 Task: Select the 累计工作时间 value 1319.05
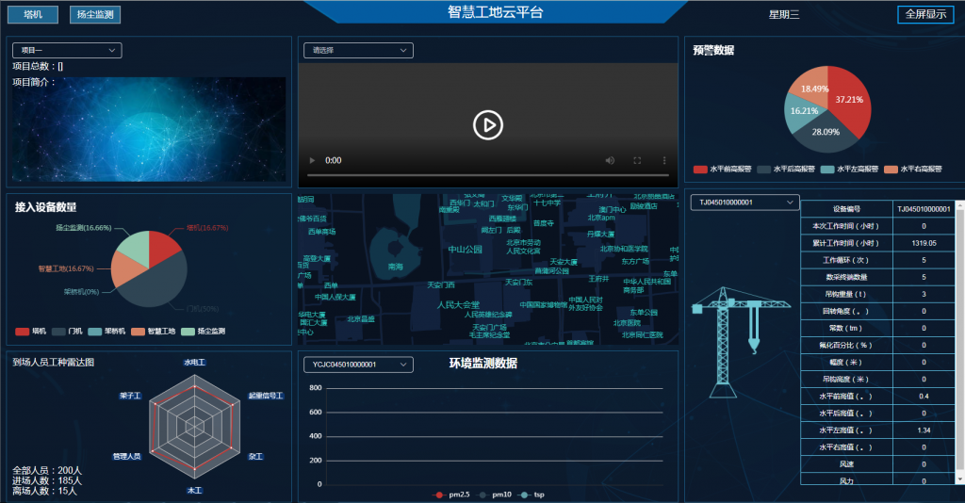924,243
